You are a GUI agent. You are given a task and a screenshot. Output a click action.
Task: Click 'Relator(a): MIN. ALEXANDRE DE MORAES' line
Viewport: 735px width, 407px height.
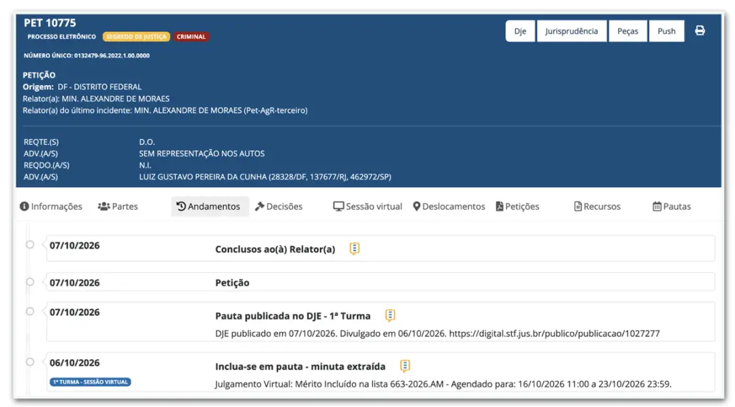click(96, 99)
